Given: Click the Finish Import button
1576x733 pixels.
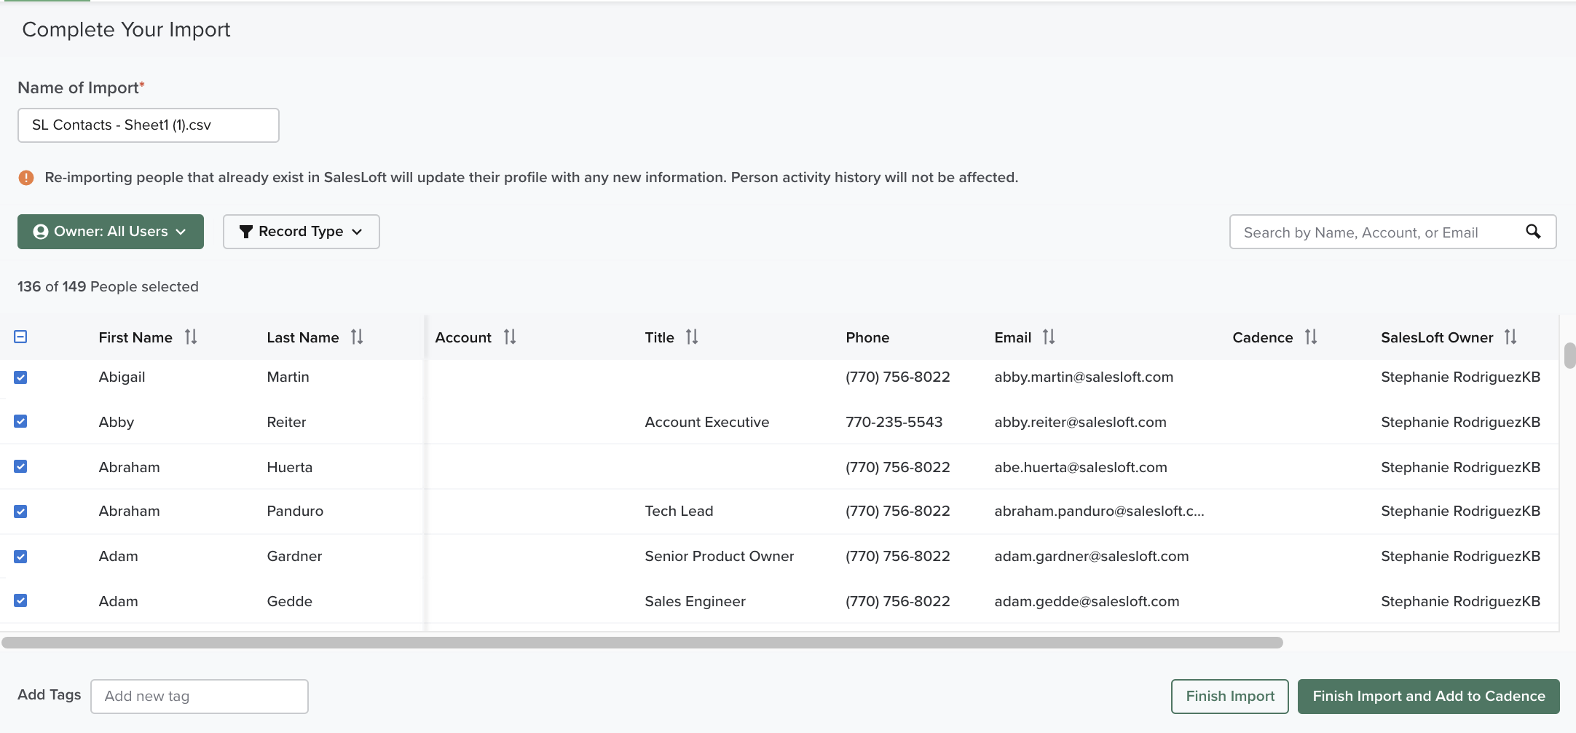Looking at the screenshot, I should coord(1229,696).
